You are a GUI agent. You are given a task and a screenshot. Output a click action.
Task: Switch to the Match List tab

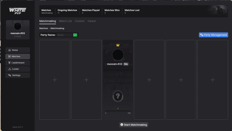[x=65, y=21]
